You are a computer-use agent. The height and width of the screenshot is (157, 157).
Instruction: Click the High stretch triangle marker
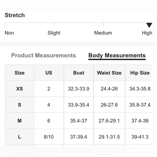point(149,25)
